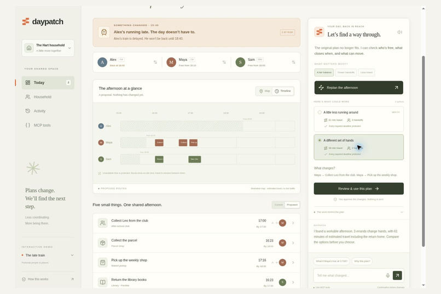Screen dimensions: 441x294
Task: Open Household in sidebar
Action: 48,97
